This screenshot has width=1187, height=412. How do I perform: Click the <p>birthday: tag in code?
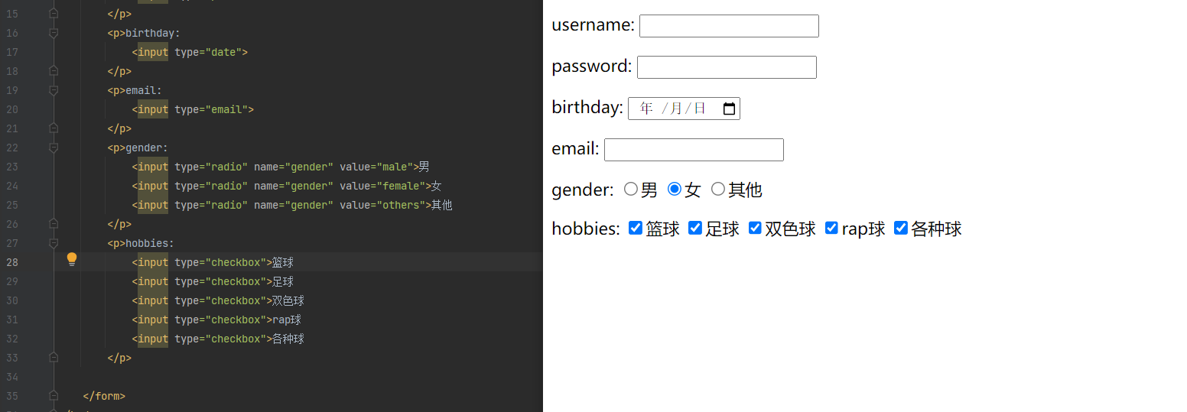tap(144, 33)
